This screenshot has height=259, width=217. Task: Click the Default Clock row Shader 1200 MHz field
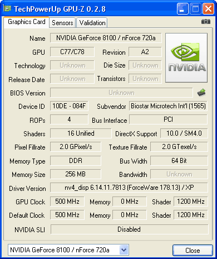click(191, 215)
